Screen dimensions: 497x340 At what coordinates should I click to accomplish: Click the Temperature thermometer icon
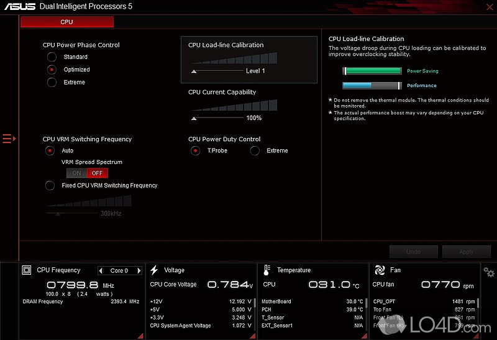tap(267, 270)
